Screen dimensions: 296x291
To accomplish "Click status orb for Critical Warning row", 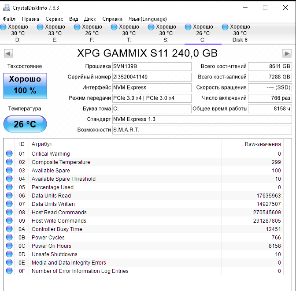I will coord(9,153).
